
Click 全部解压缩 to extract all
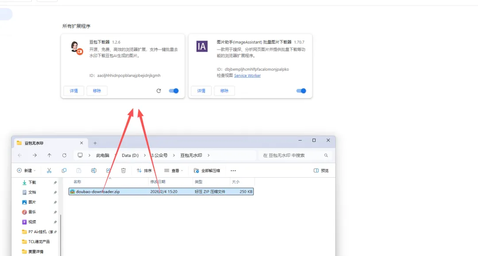pos(207,171)
